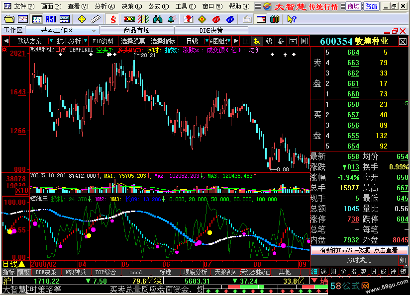Click the panel collapse icon beside 移
The height and width of the screenshot is (295, 410).
coord(293,41)
